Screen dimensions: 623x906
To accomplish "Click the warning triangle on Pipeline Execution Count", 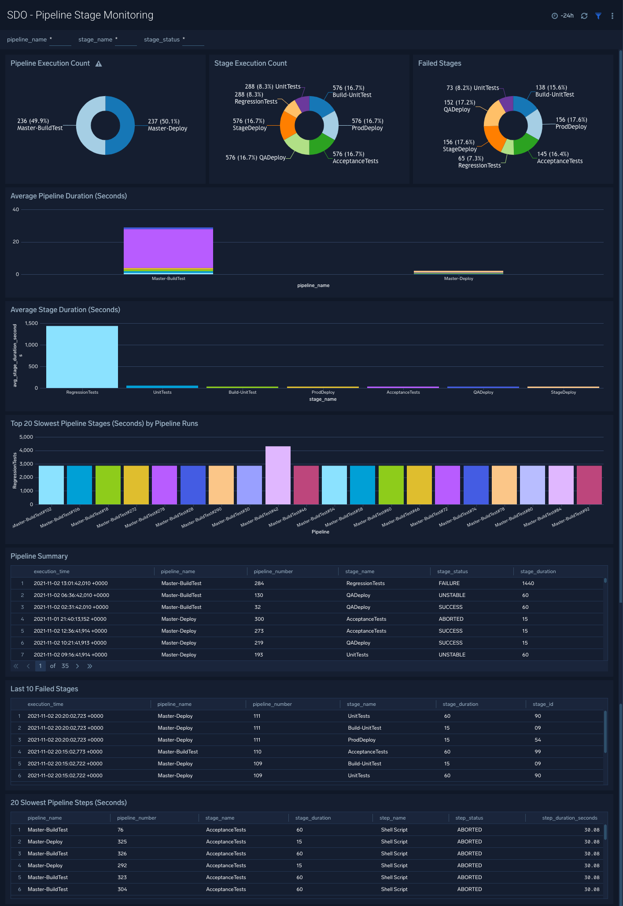I will [99, 64].
